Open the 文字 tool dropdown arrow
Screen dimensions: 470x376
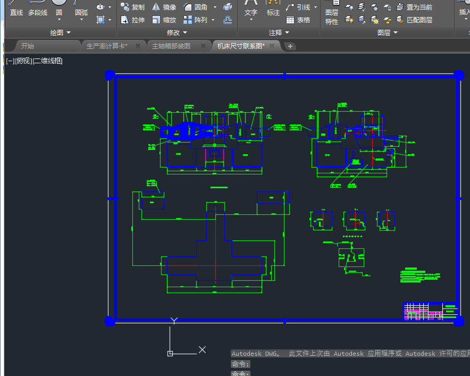click(251, 20)
